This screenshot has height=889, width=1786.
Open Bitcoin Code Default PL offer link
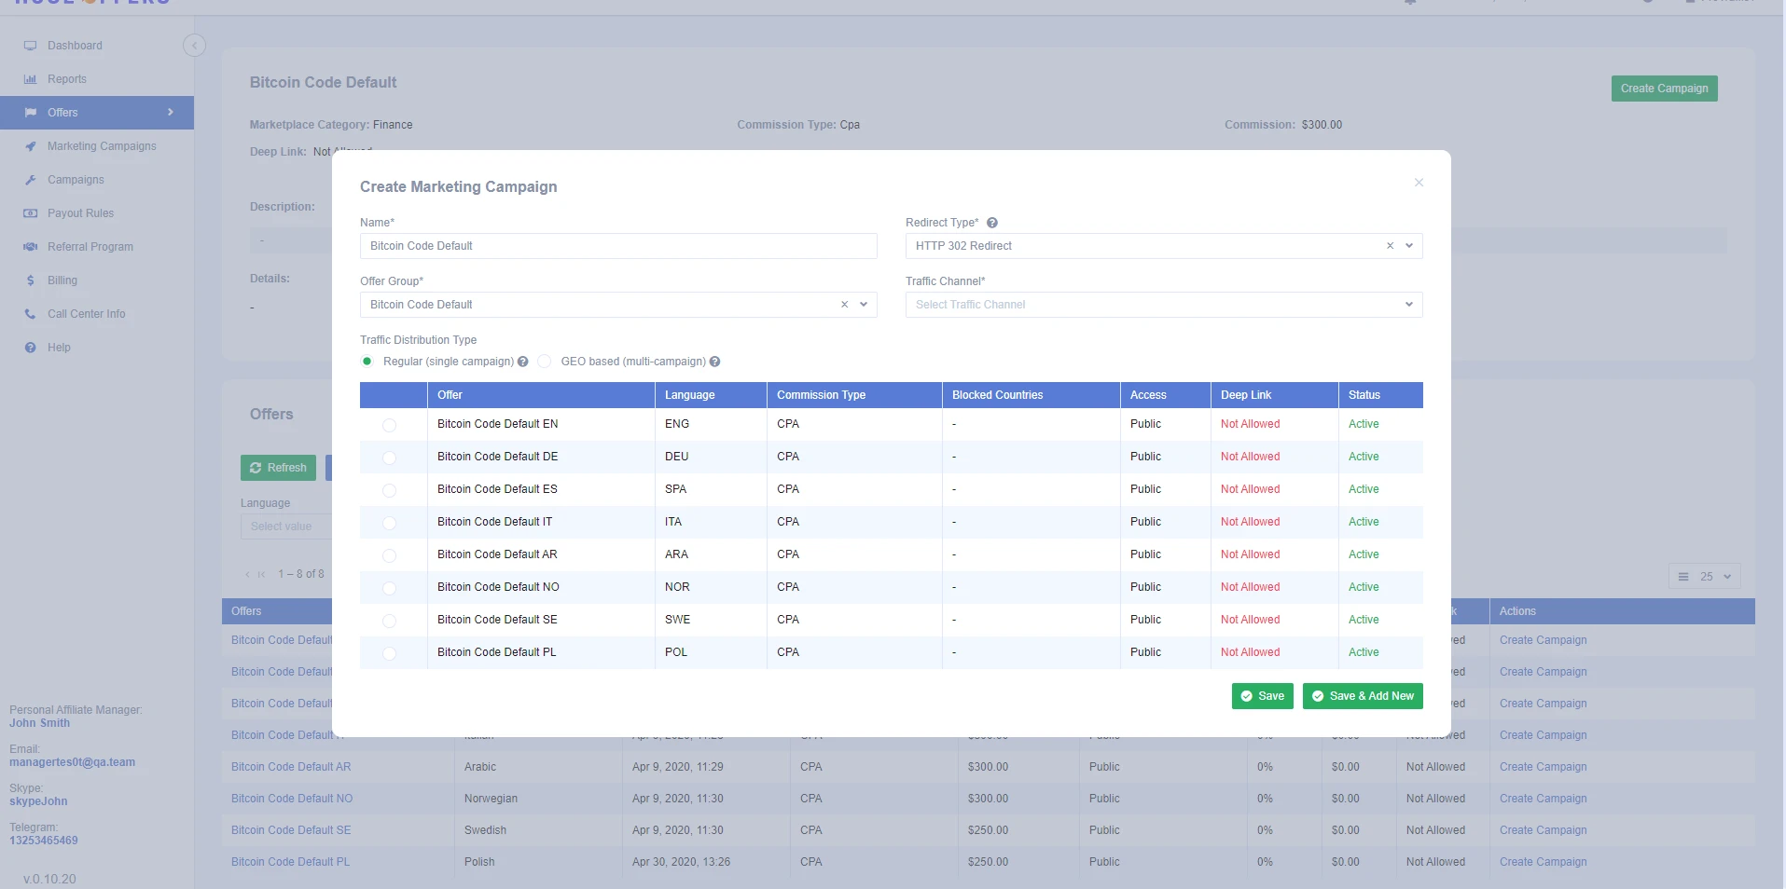290,862
